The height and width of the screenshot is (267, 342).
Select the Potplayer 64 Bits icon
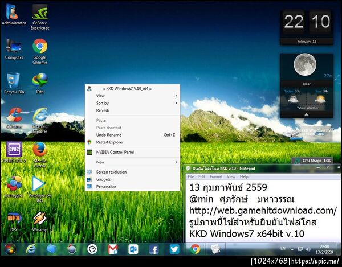(x=40, y=189)
